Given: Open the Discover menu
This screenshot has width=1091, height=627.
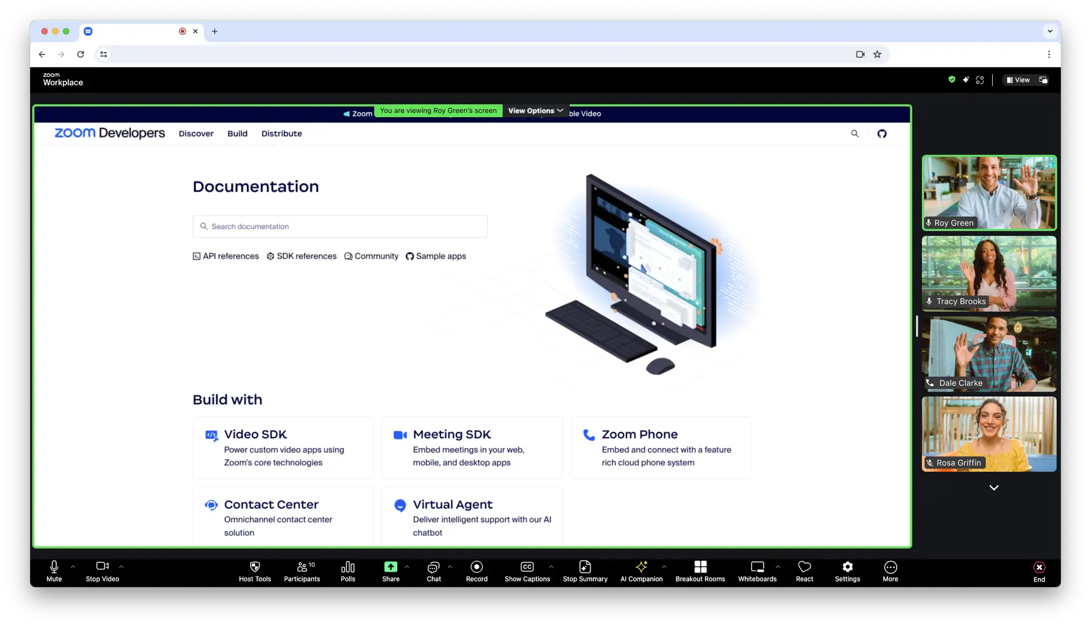Looking at the screenshot, I should coord(196,134).
